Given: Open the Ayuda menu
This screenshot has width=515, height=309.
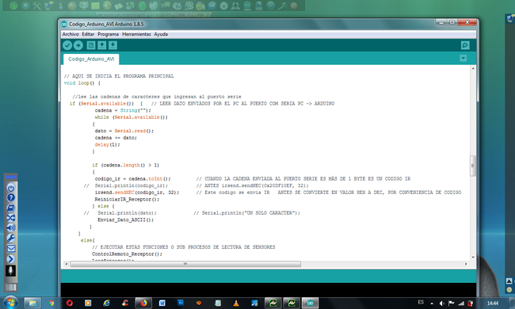Looking at the screenshot, I should [x=161, y=34].
